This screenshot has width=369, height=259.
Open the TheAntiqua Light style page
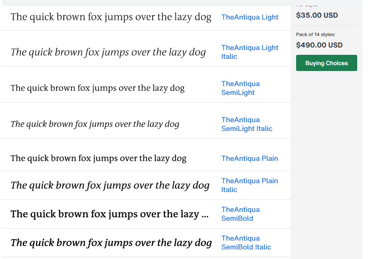[250, 17]
